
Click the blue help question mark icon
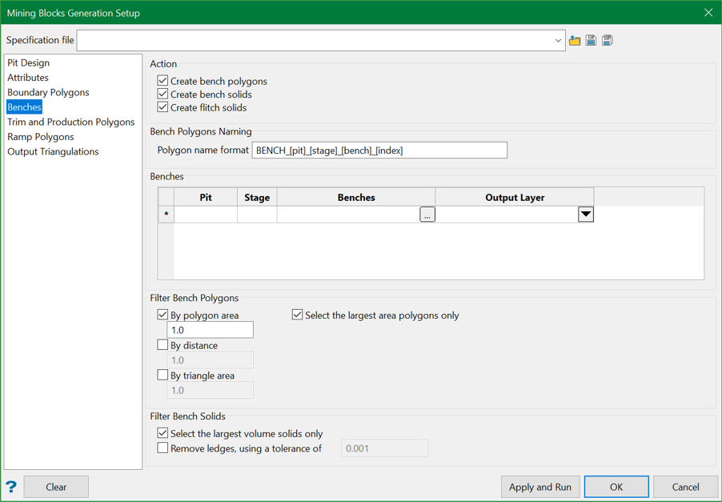click(11, 487)
